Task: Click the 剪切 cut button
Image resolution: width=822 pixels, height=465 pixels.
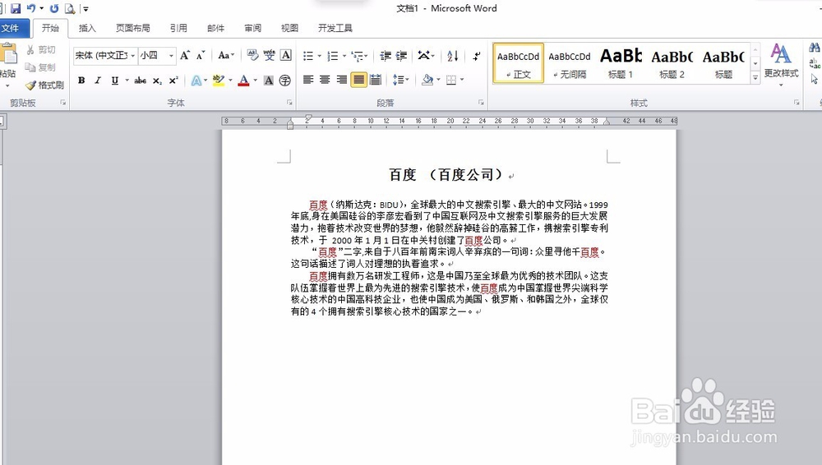Action: 41,50
